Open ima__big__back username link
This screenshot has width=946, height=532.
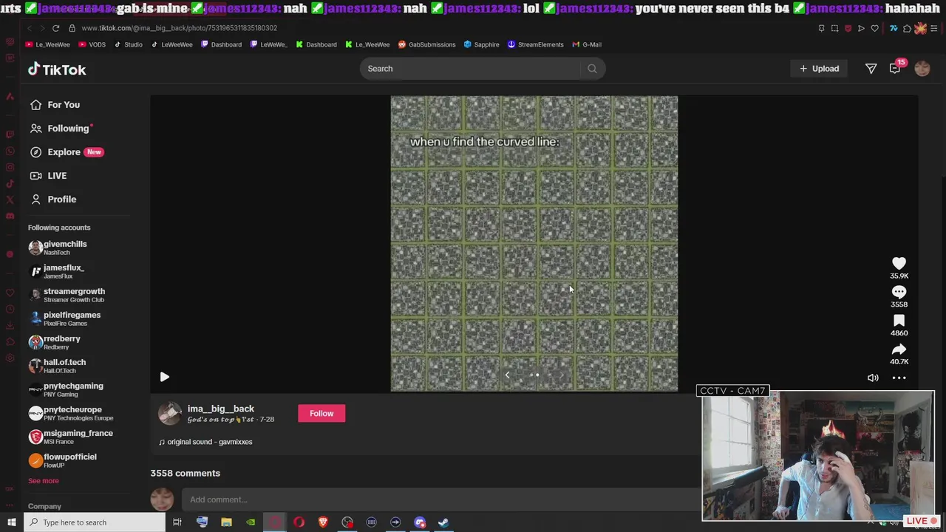point(220,409)
